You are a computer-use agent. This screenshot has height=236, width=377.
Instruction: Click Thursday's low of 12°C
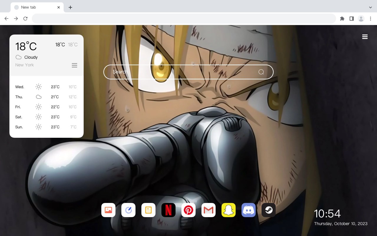coord(72,97)
